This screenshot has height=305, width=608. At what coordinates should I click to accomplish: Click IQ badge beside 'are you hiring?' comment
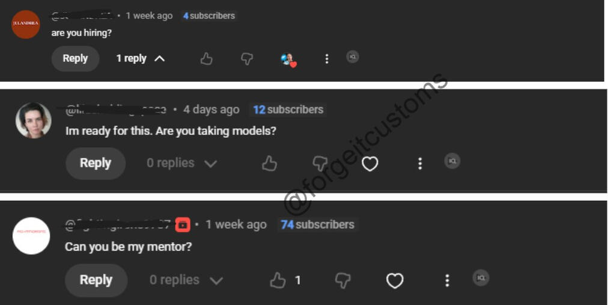[353, 57]
